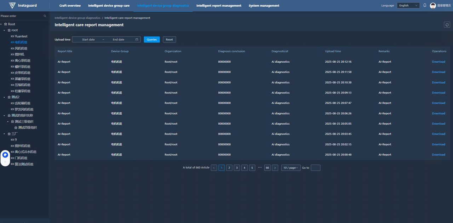Screen dimensions: 453x223
Task: Select 风机机组 in the device tree
Action: [21, 48]
